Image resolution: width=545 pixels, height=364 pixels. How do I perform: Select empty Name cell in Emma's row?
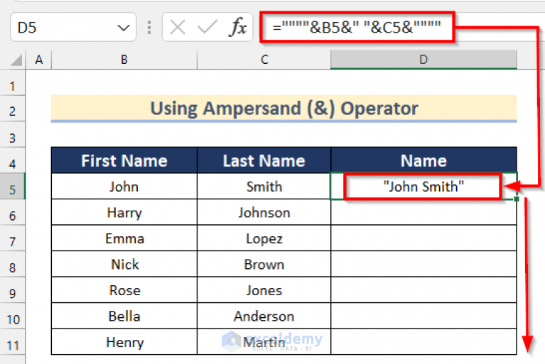(423, 238)
